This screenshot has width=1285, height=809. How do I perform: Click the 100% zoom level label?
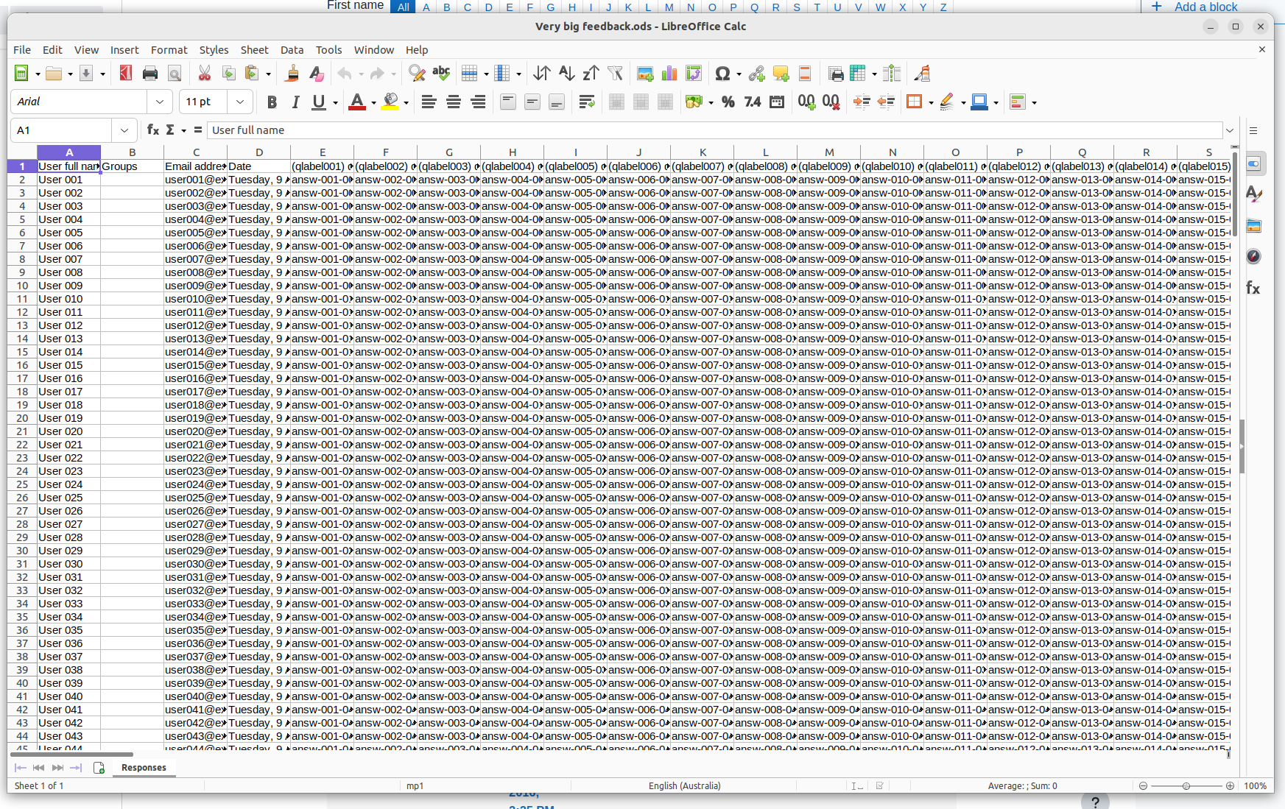(x=1255, y=786)
